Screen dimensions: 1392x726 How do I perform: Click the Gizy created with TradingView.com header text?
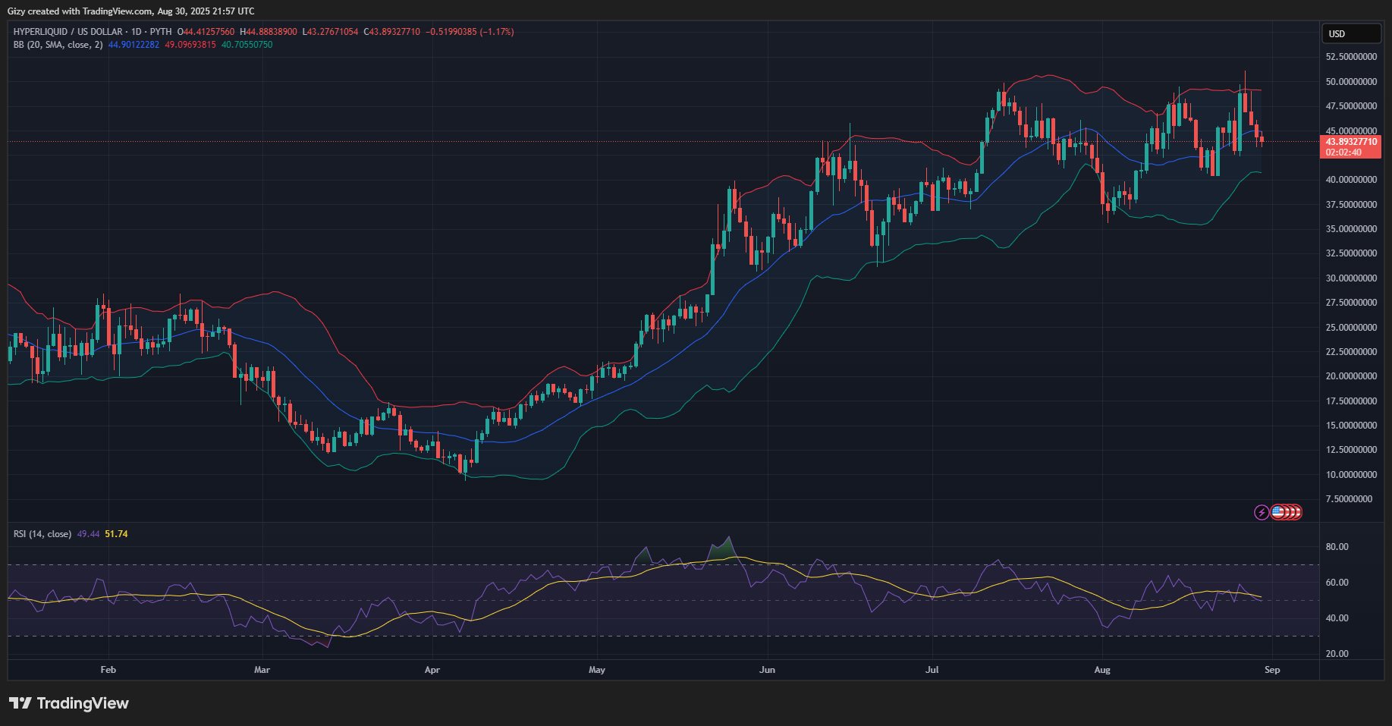pos(130,11)
